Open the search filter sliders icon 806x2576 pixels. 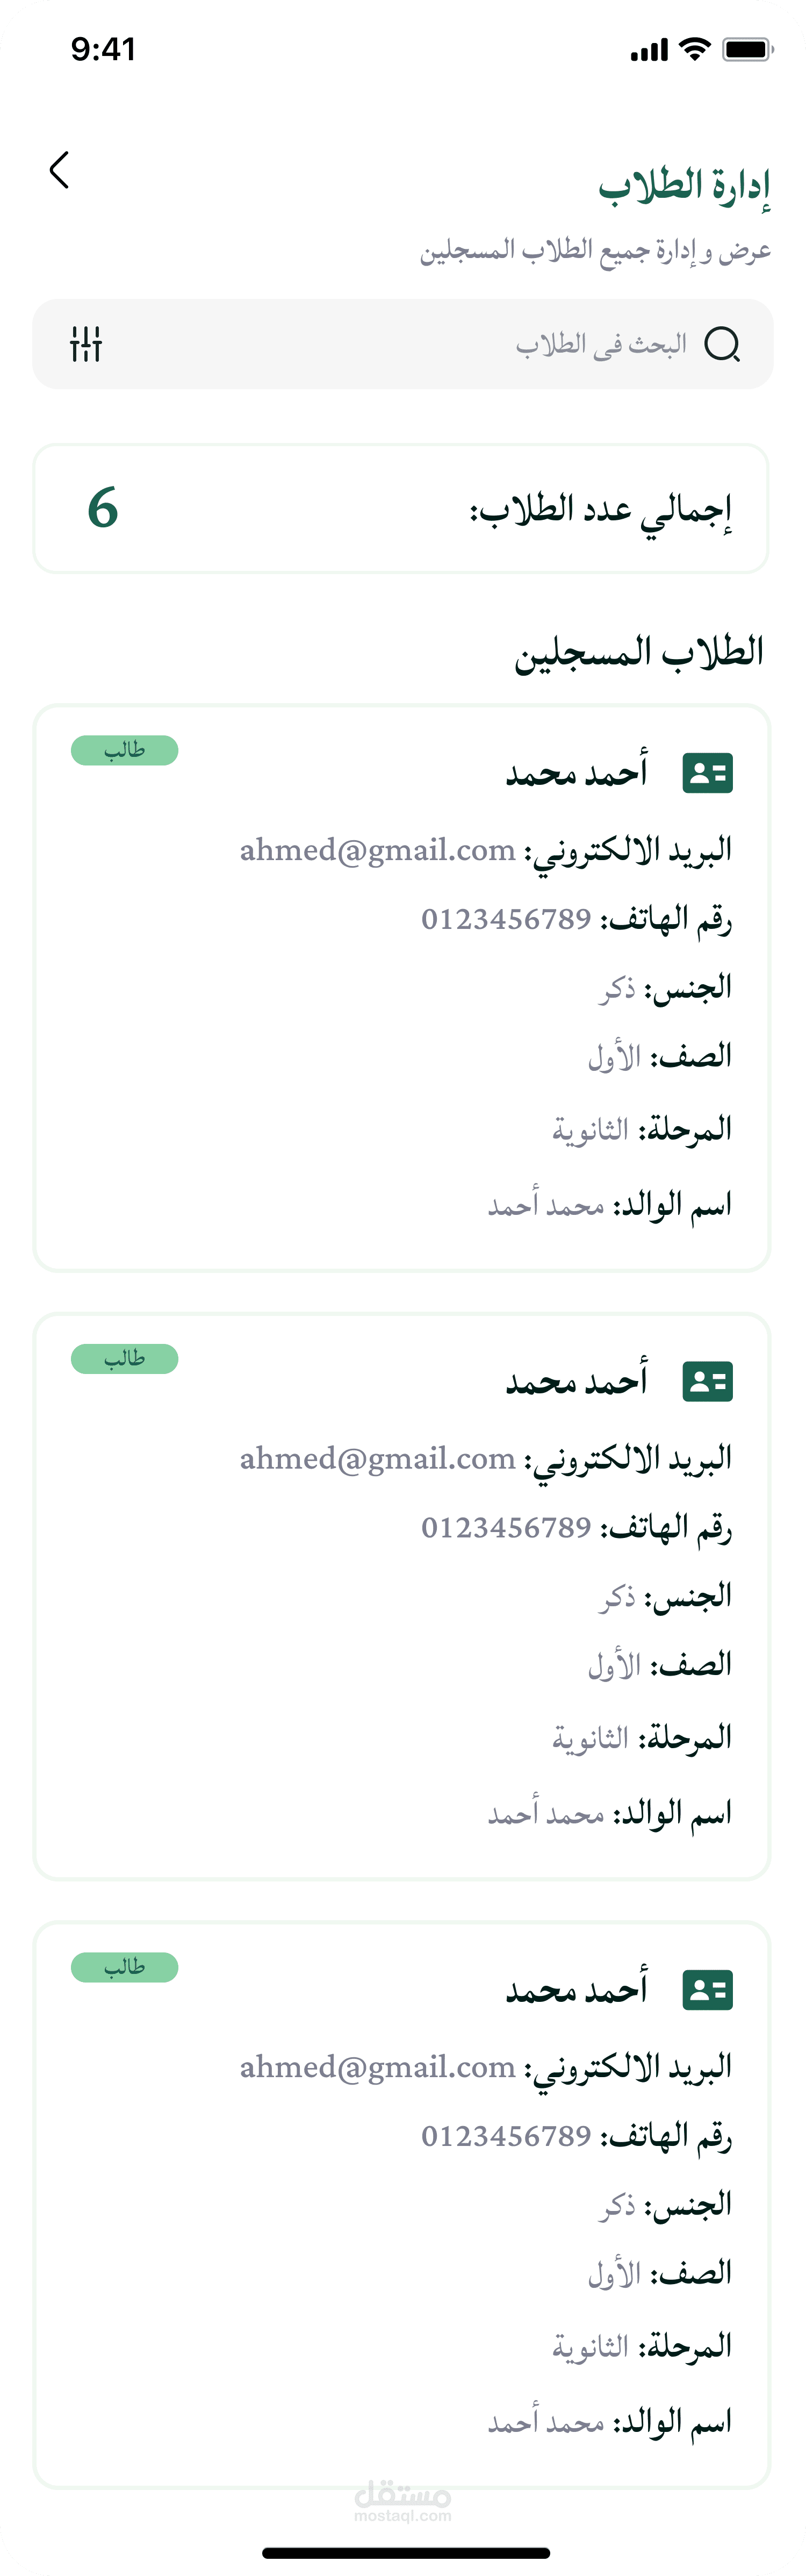[x=86, y=344]
